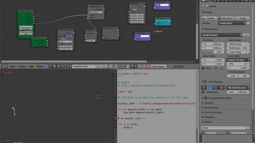The height and width of the screenshot is (143, 255).
Task: Uncheck File Extensions option
Action: pyautogui.click(x=228, y=133)
